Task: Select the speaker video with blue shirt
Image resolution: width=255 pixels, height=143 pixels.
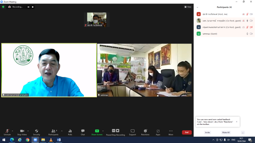Action: pos(49,70)
